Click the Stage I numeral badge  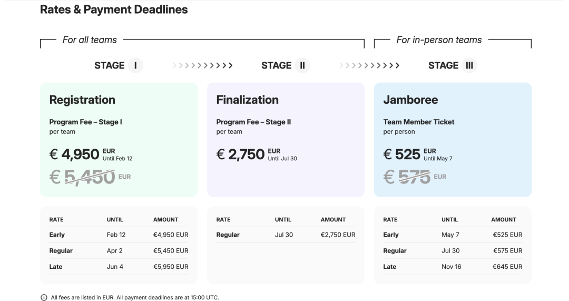[135, 65]
